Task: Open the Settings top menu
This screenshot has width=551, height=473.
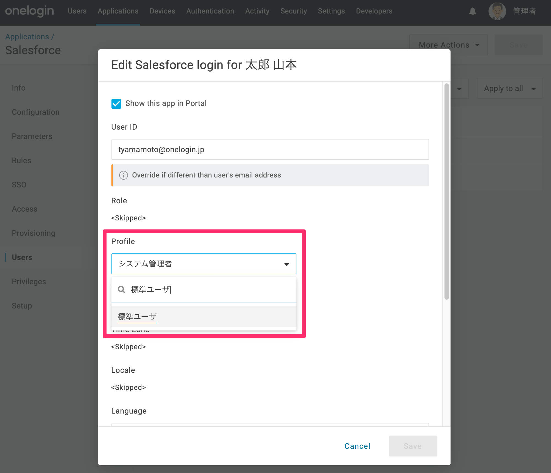Action: pyautogui.click(x=331, y=11)
